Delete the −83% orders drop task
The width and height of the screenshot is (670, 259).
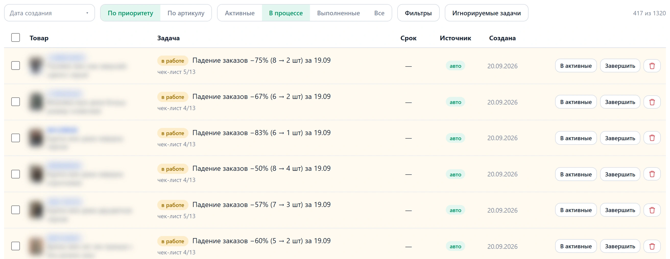[652, 138]
